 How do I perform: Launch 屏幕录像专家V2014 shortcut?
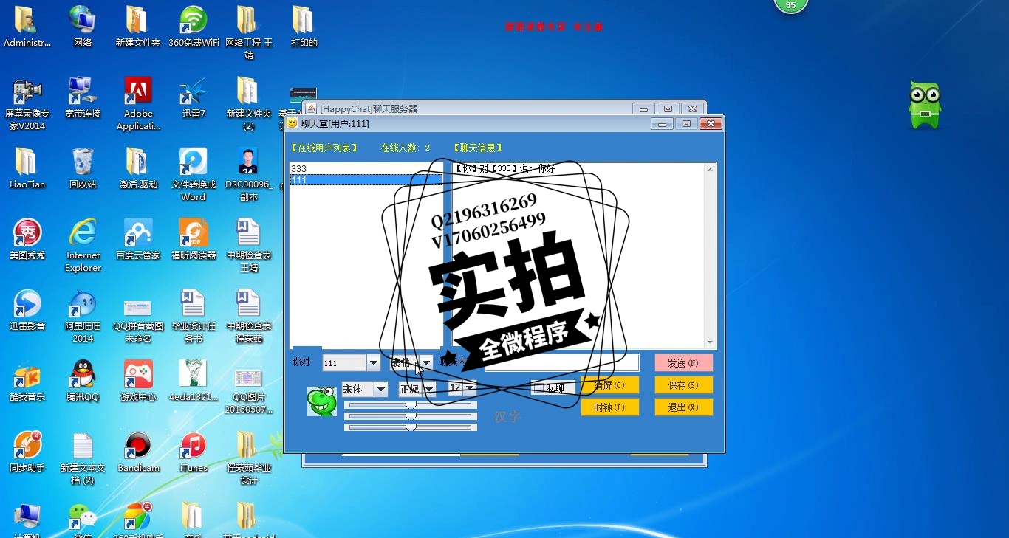click(27, 104)
